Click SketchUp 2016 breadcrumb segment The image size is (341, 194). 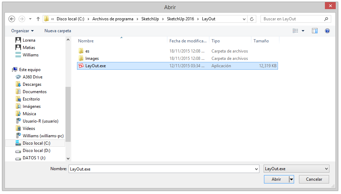tap(181, 19)
